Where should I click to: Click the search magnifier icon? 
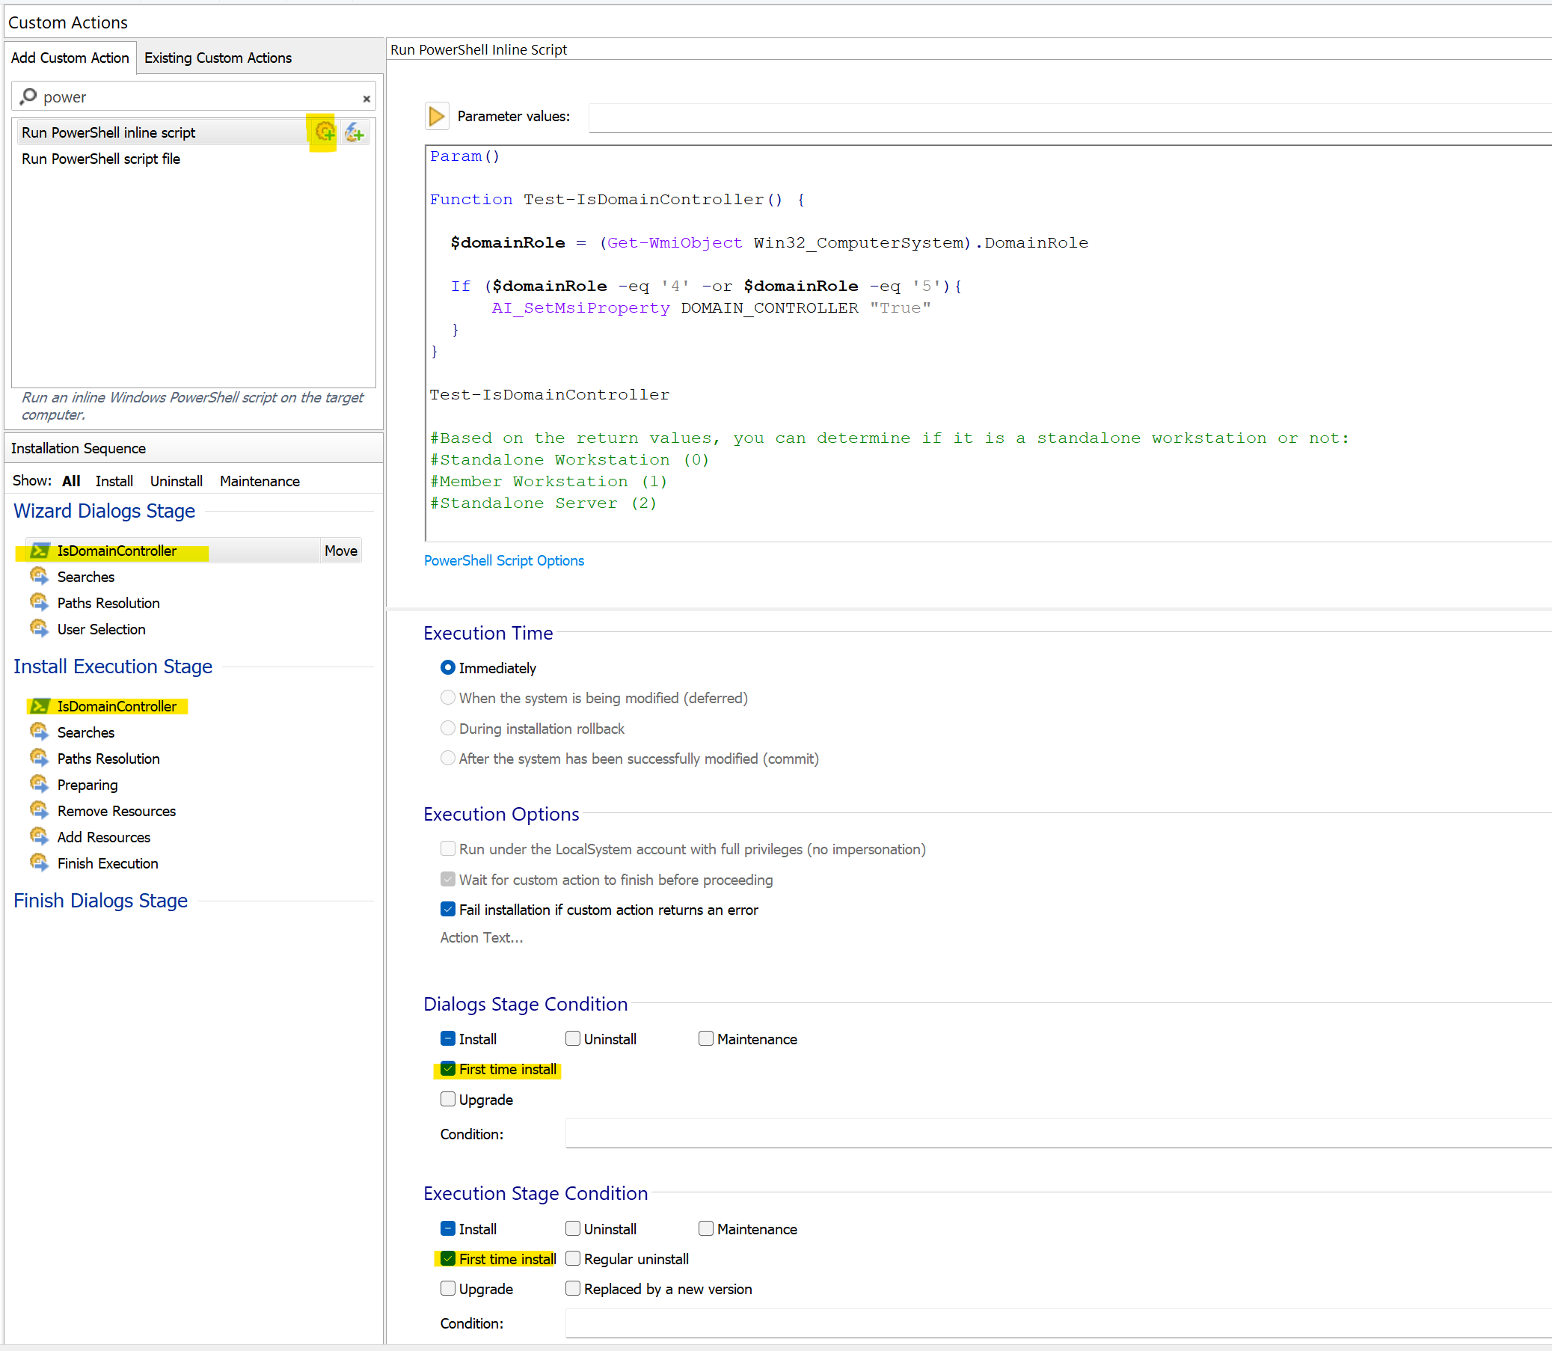[x=28, y=96]
